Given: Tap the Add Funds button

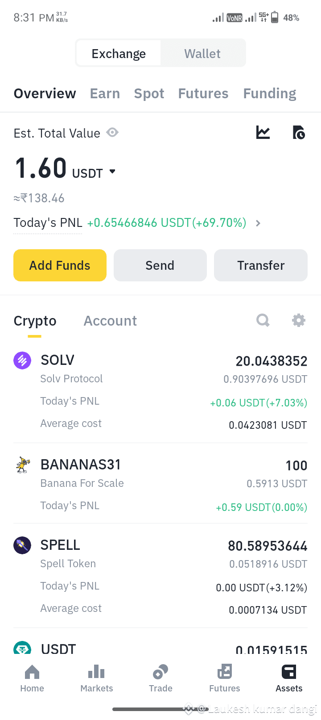Looking at the screenshot, I should (x=60, y=265).
